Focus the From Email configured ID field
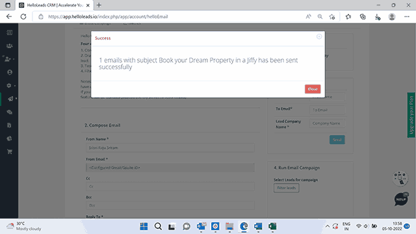416x234 pixels. [x=170, y=168]
